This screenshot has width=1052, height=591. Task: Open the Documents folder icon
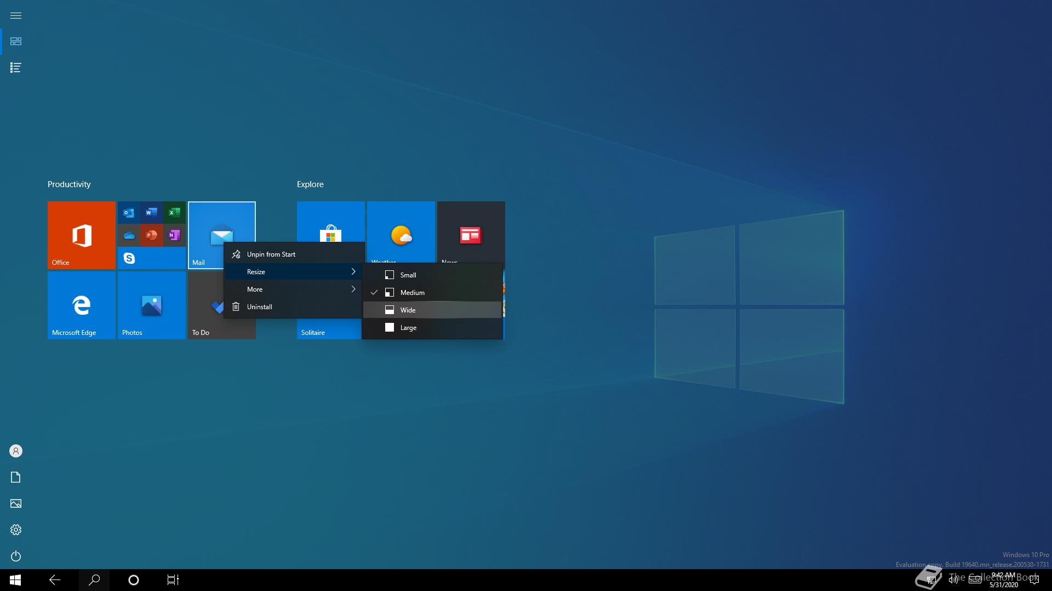[x=16, y=477]
